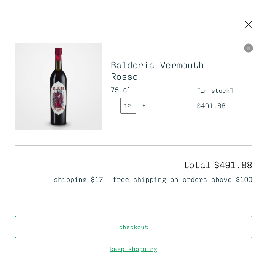Click the [in stock] status label
The width and height of the screenshot is (271, 267).
215,91
